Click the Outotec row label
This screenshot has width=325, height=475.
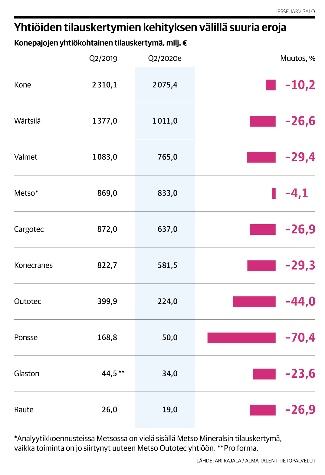click(28, 301)
